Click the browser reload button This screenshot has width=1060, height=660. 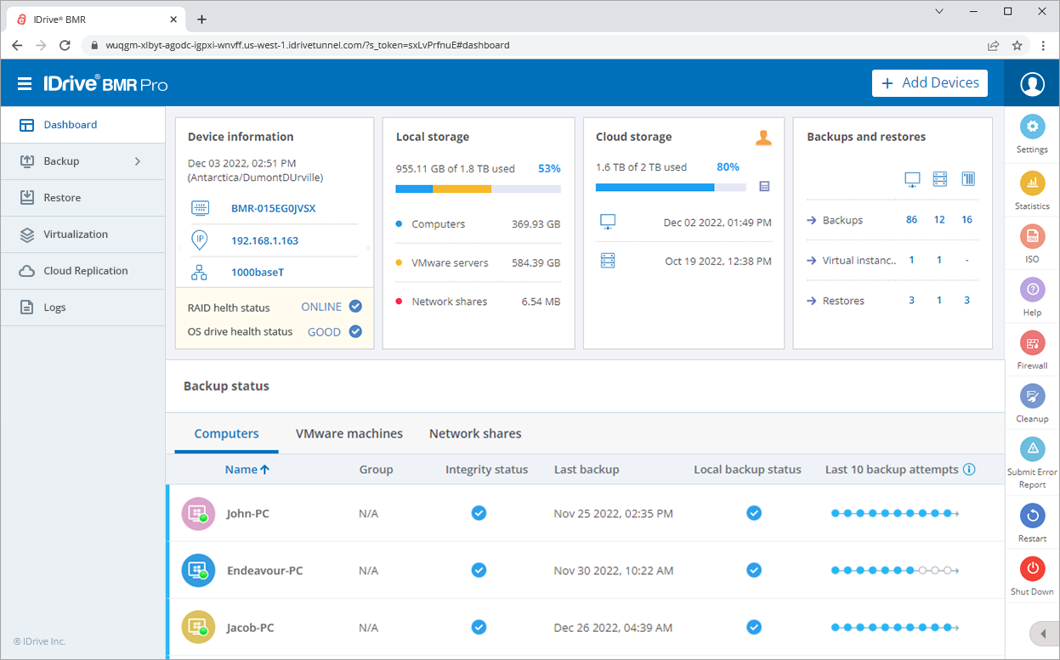tap(65, 45)
